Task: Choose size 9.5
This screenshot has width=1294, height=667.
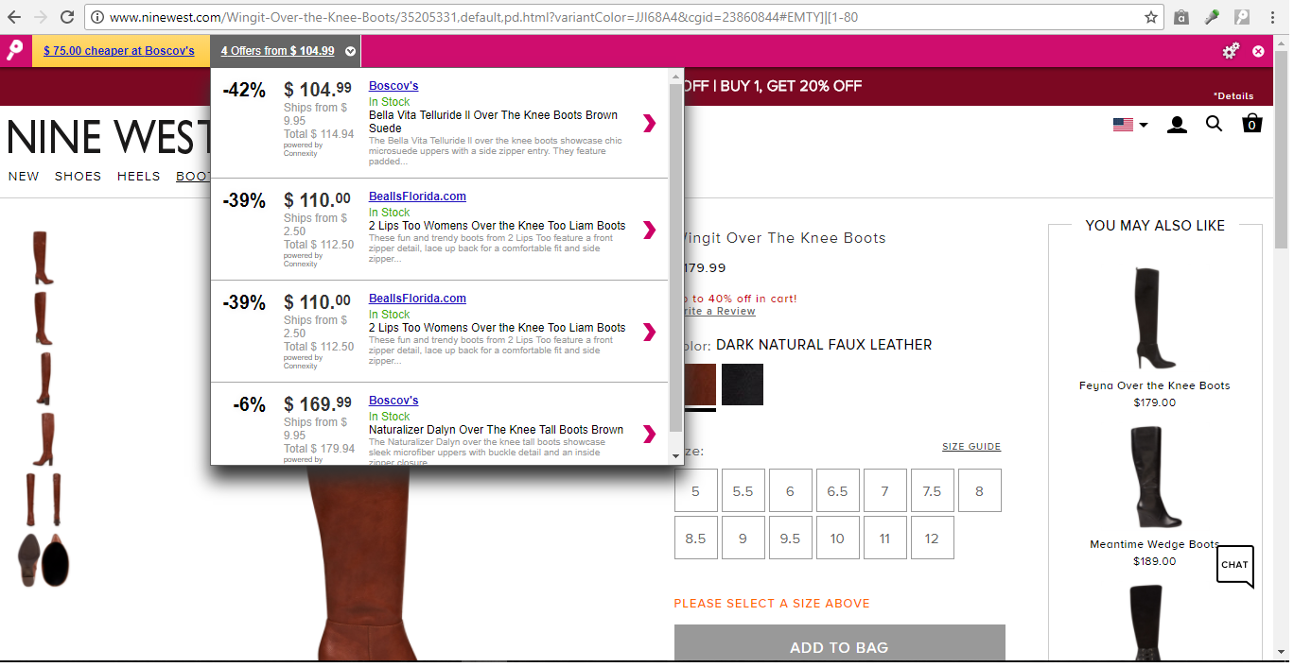Action: [x=790, y=539]
